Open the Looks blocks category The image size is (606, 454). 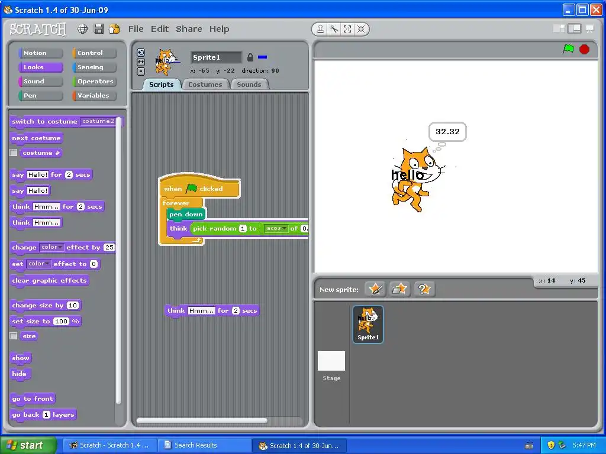click(x=40, y=67)
